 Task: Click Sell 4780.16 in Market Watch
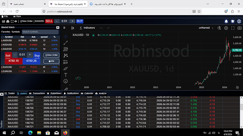tap(13, 61)
